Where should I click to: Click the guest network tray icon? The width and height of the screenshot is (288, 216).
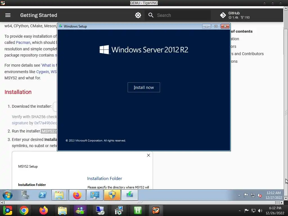(253, 195)
